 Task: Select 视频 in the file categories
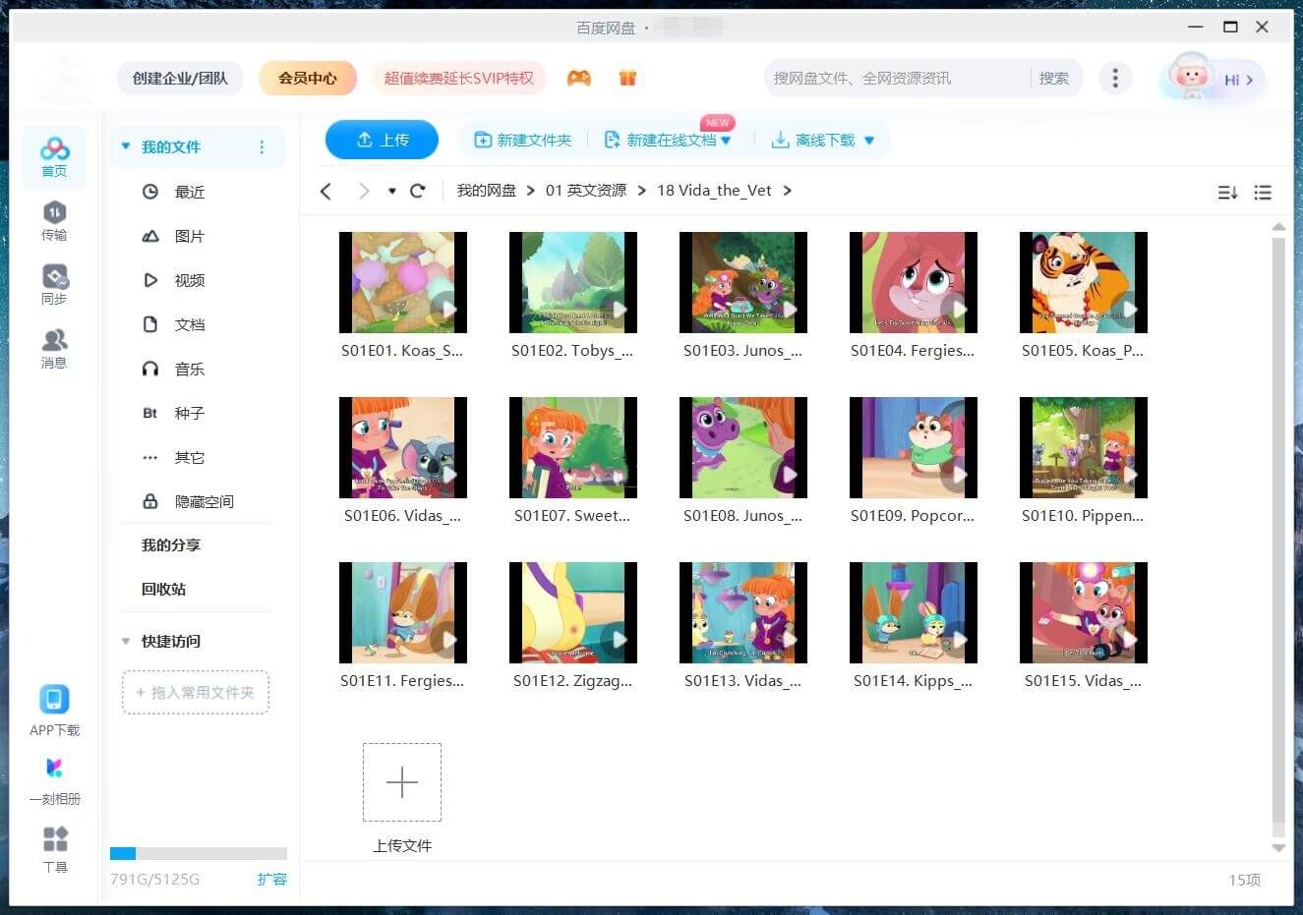click(x=189, y=280)
